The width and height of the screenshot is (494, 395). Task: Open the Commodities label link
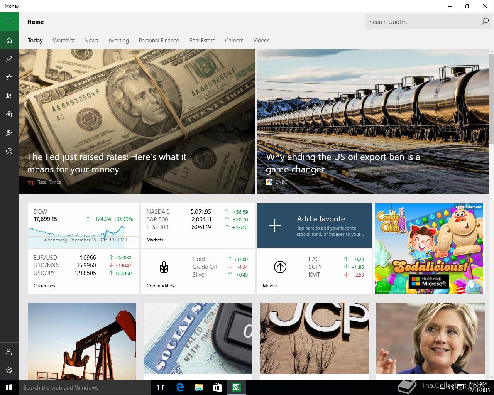[160, 286]
